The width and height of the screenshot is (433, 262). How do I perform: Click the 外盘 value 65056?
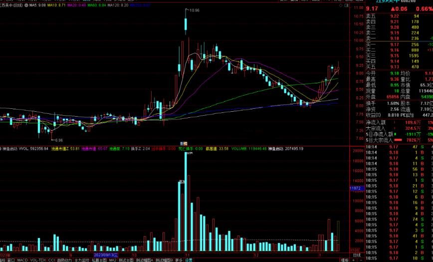coord(393,97)
